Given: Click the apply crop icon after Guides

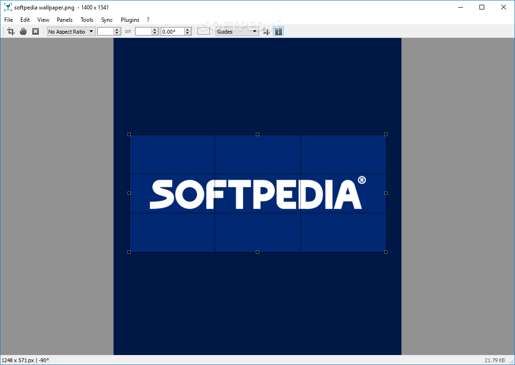Looking at the screenshot, I should 266,32.
